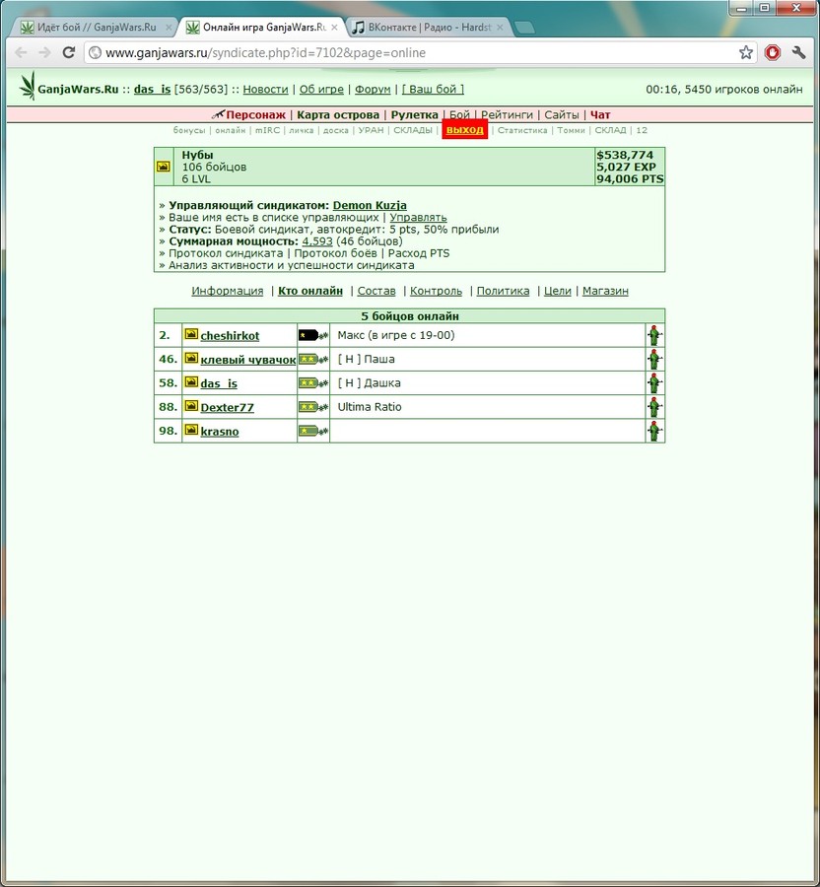Click syndicate badge next to cheshirkot
This screenshot has height=887, width=820.
tap(191, 334)
